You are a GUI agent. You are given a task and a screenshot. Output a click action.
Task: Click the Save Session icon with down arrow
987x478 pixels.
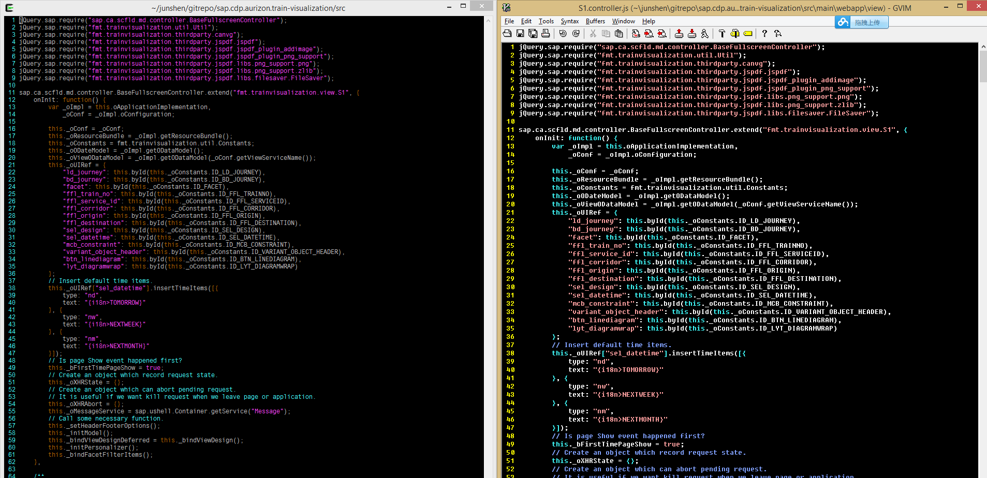tap(691, 34)
